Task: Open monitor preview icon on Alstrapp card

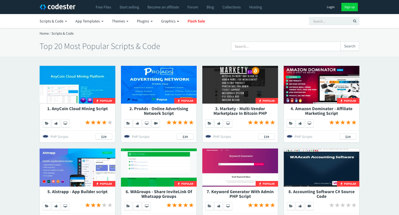Action: point(65,206)
